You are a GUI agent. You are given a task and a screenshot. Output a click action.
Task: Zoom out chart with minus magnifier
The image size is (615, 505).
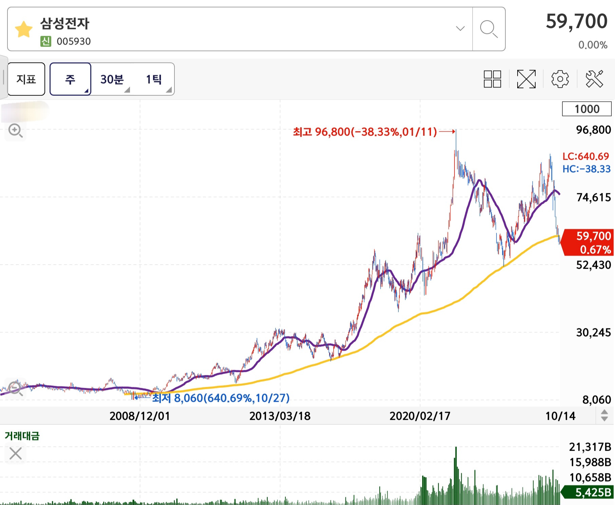point(16,388)
